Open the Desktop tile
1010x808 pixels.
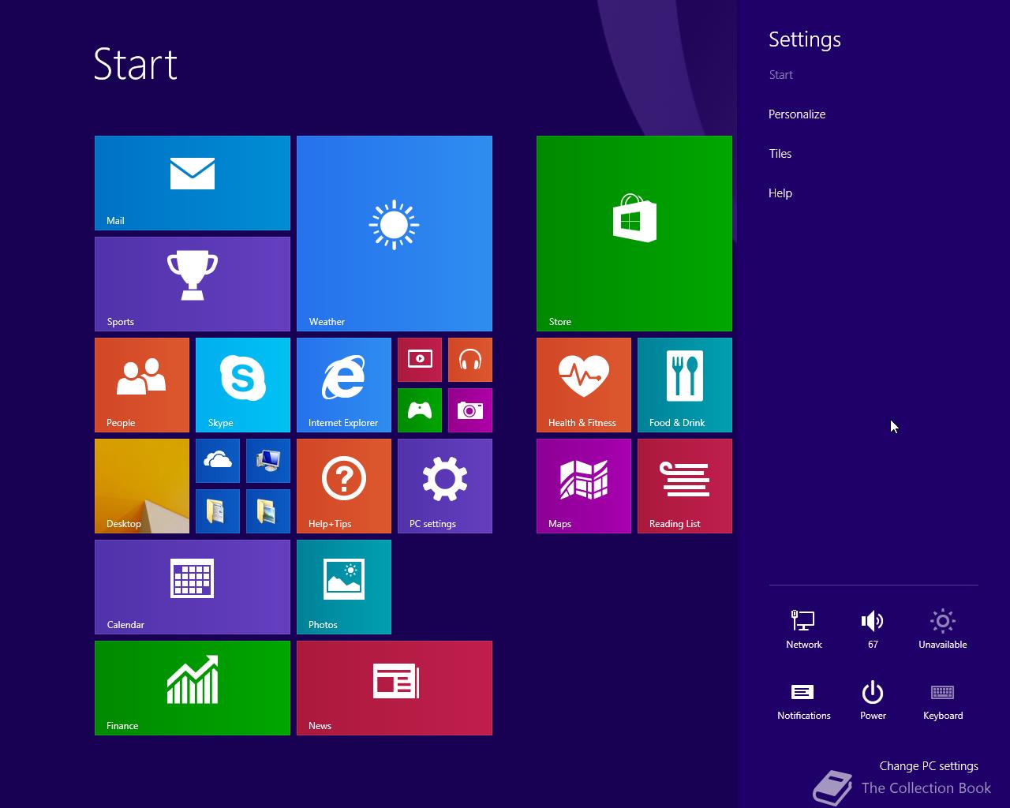(x=142, y=486)
